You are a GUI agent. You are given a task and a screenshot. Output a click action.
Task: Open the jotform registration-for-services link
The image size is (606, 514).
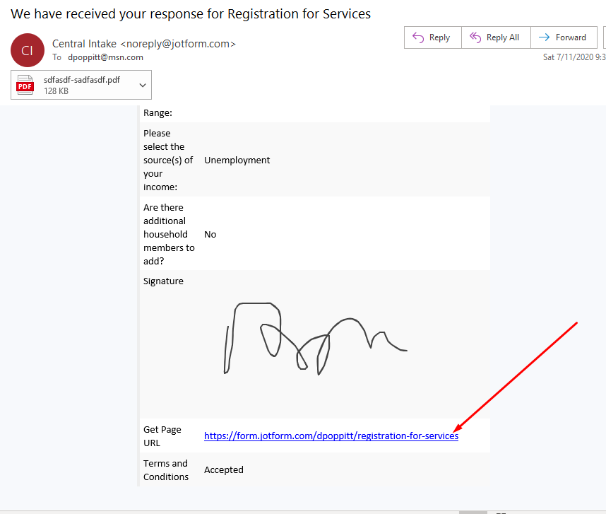[331, 436]
